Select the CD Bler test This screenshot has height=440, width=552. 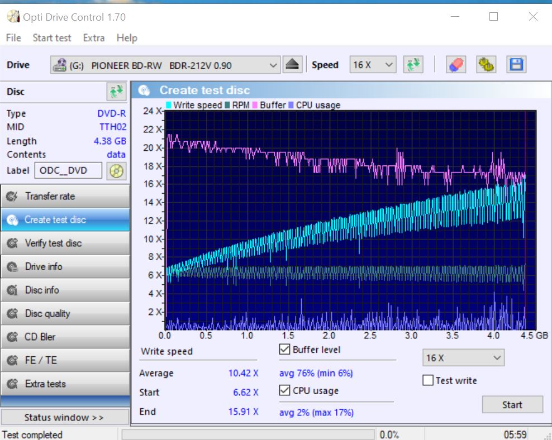click(65, 337)
